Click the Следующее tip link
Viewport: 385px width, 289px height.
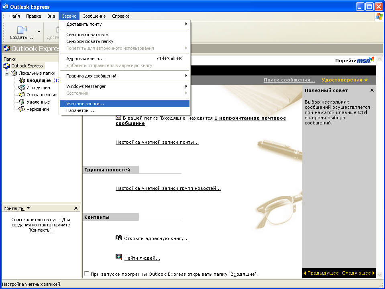pyautogui.click(x=356, y=273)
